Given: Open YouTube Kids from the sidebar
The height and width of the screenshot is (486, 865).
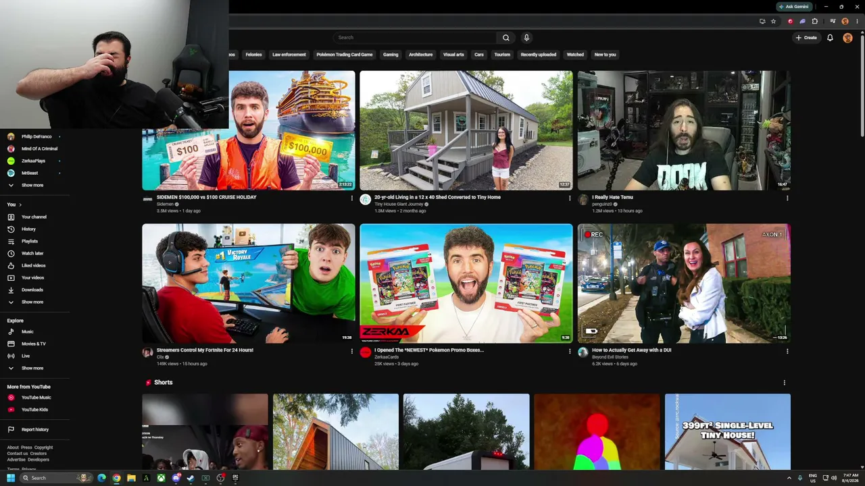Looking at the screenshot, I should 35,410.
